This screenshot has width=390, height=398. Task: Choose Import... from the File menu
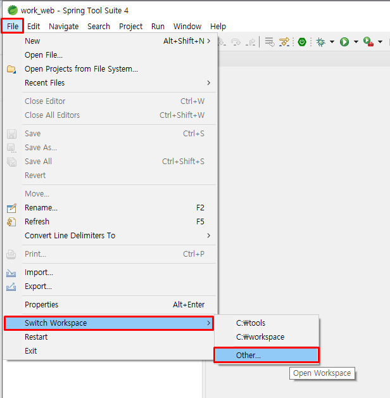coord(110,273)
